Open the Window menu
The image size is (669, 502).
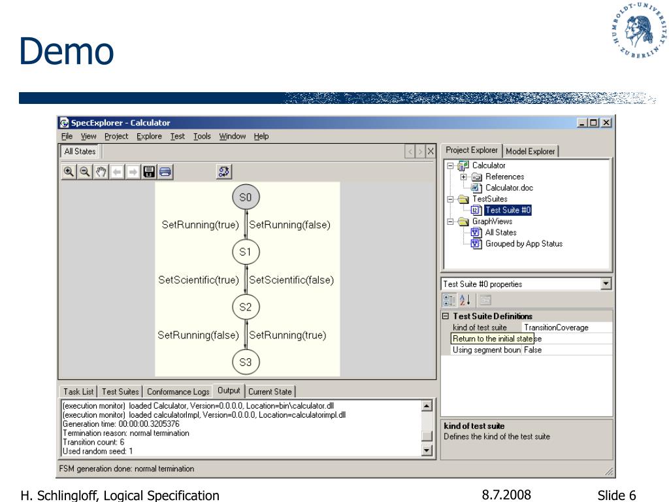pyautogui.click(x=233, y=136)
